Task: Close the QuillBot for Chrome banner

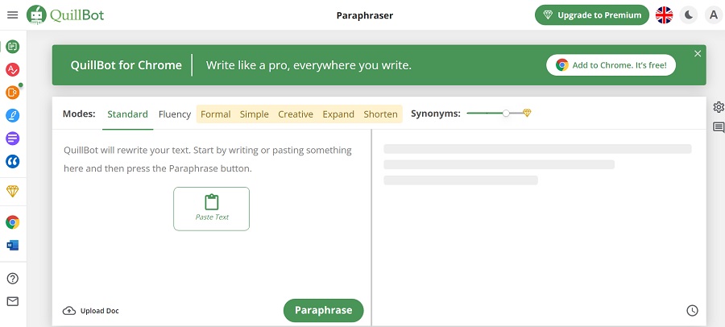Action: point(698,54)
